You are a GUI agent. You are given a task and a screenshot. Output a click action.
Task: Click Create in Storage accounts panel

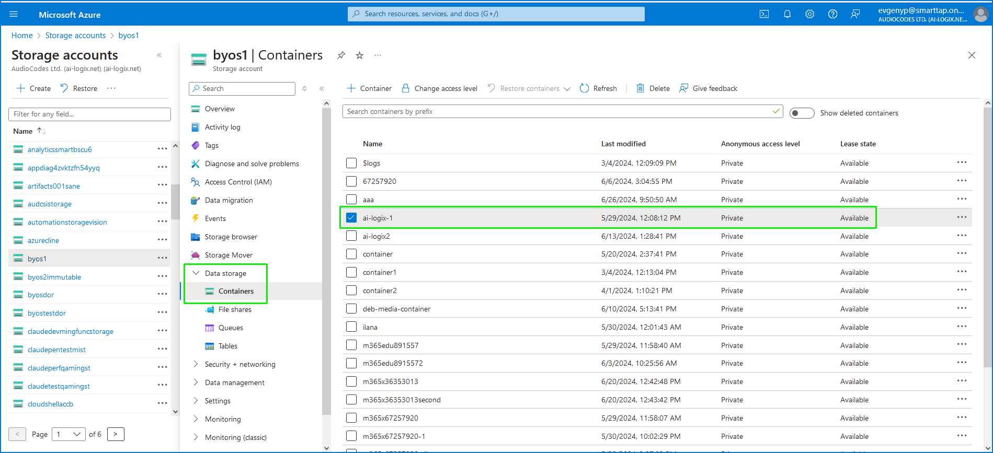point(33,88)
